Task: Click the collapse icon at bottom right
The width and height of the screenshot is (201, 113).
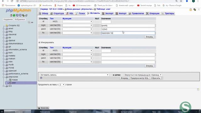Action: [x=198, y=89]
